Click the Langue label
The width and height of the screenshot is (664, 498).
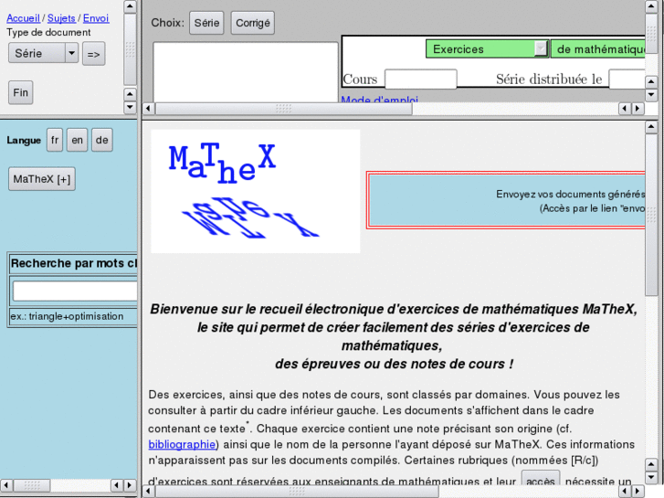(x=24, y=141)
